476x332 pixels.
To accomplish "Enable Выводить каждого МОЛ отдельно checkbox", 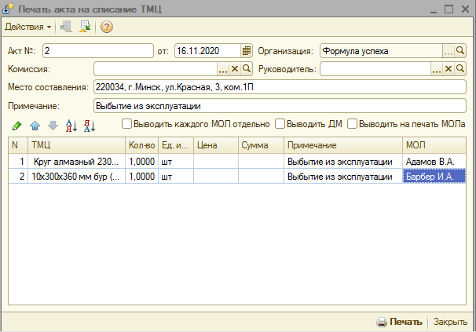I will tap(126, 124).
